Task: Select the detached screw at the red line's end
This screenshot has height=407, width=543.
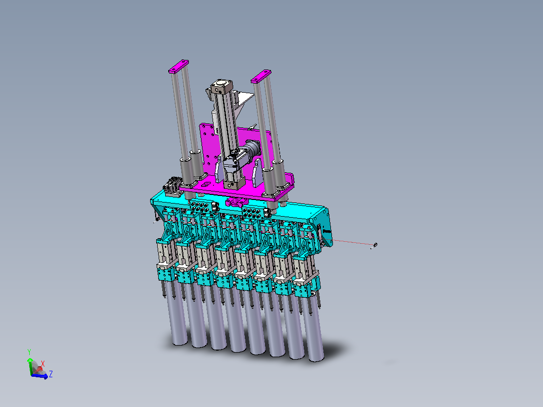Action: pyautogui.click(x=373, y=246)
